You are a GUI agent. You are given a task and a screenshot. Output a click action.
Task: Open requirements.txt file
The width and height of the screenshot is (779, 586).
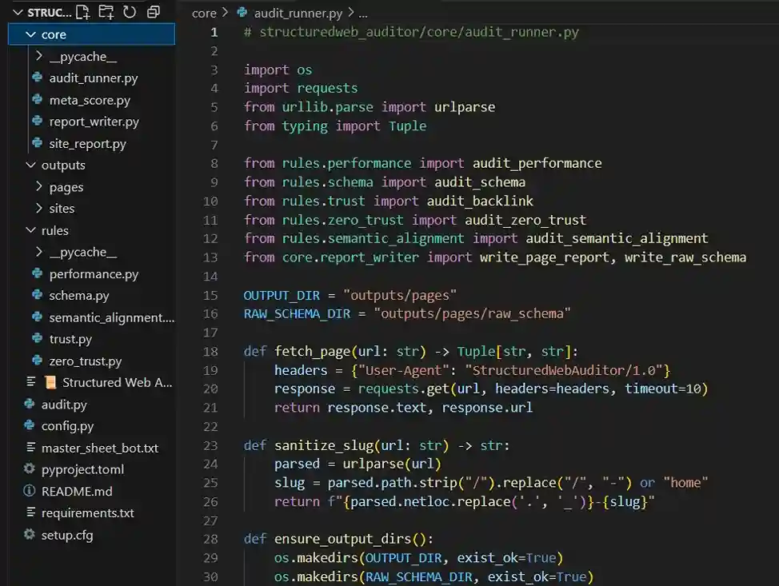(x=87, y=513)
